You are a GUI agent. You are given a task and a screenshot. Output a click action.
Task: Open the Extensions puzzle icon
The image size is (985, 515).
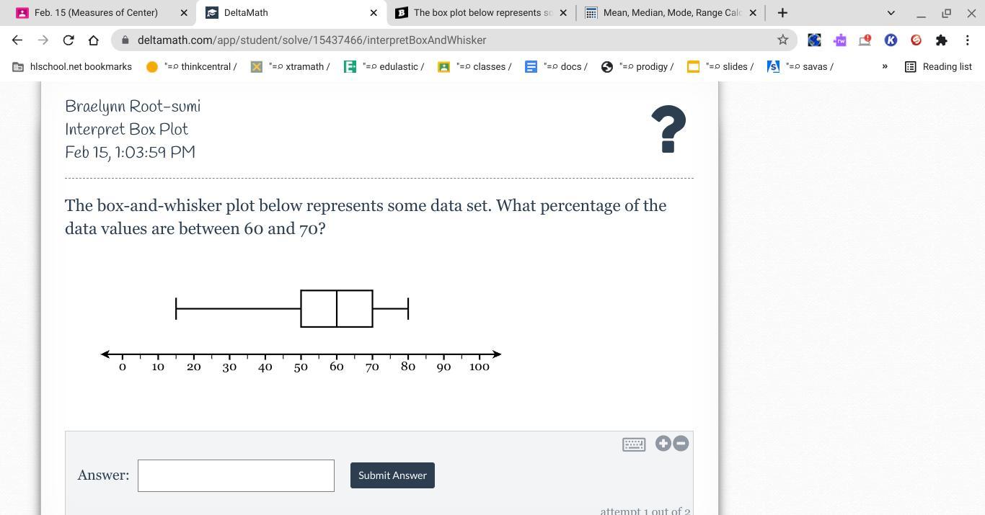(x=941, y=40)
